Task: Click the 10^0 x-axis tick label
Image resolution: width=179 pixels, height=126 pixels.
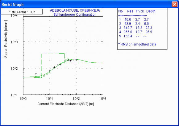Action: point(23,98)
